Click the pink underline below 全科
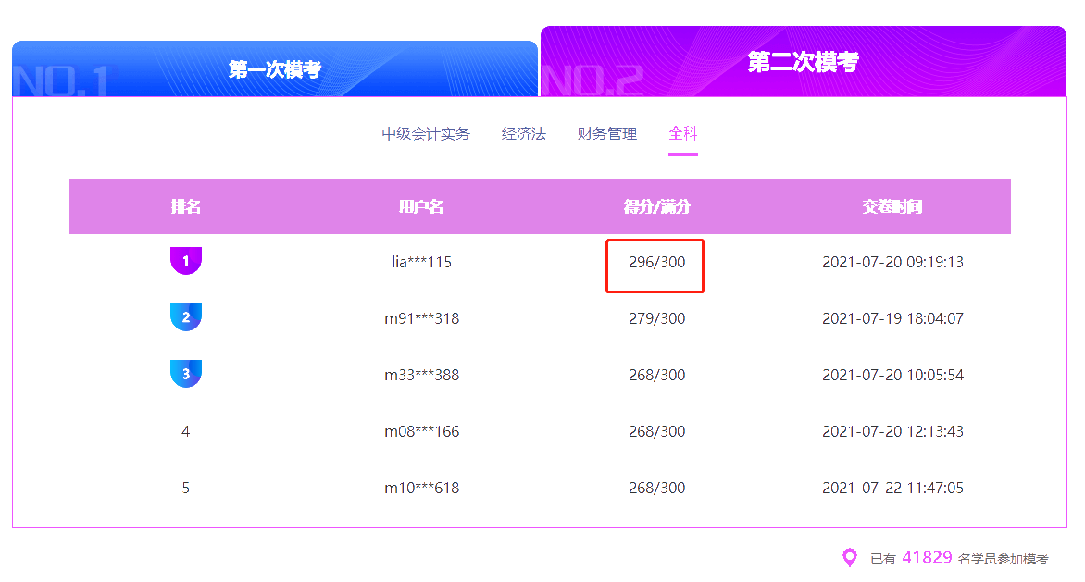The width and height of the screenshot is (1085, 582). coord(682,155)
